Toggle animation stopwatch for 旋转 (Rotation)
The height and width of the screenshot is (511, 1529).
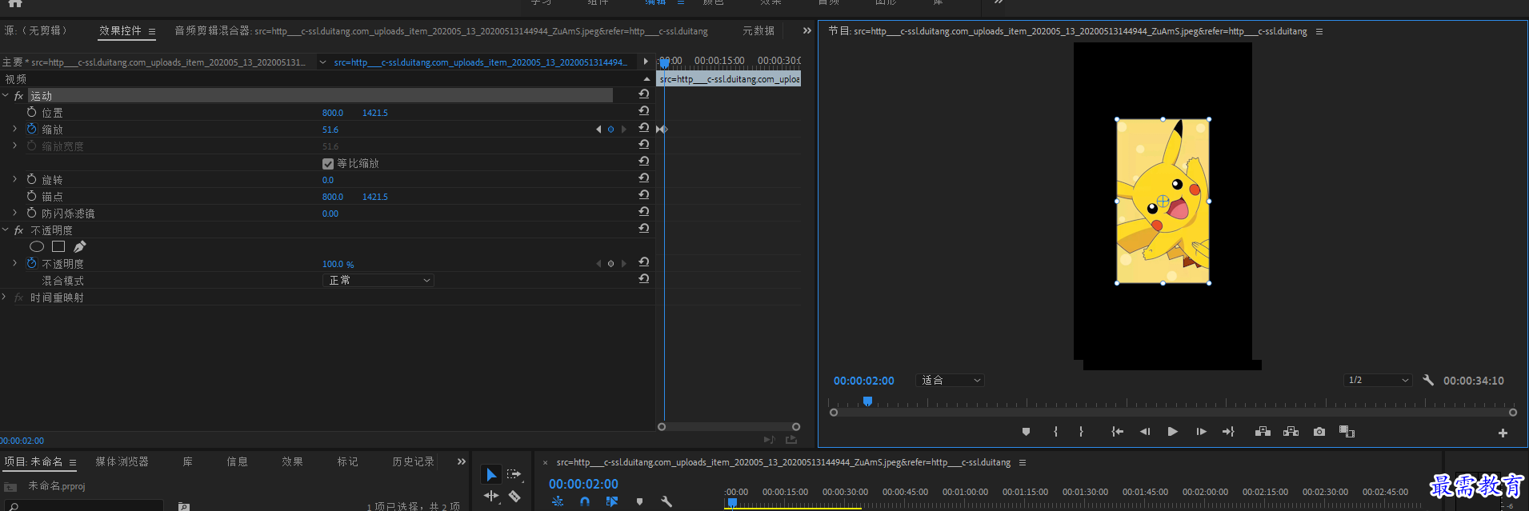pos(32,179)
